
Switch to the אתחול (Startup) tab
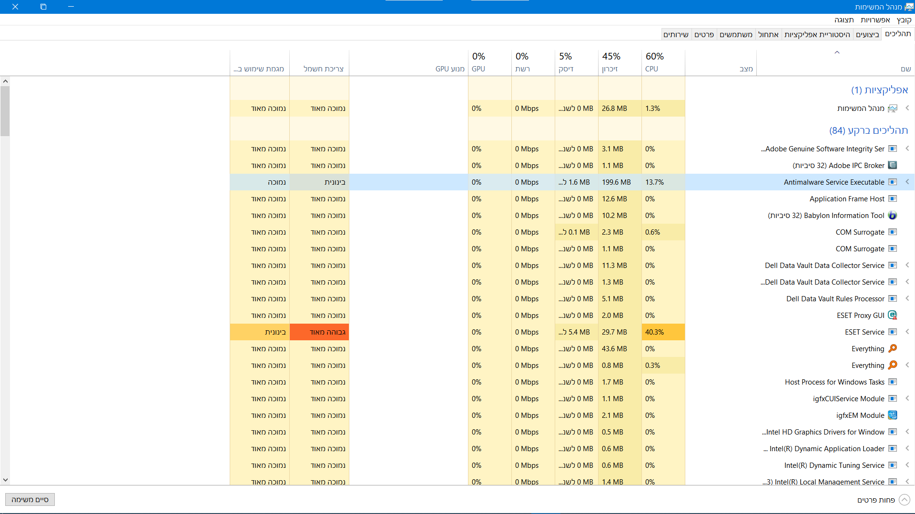pyautogui.click(x=768, y=34)
